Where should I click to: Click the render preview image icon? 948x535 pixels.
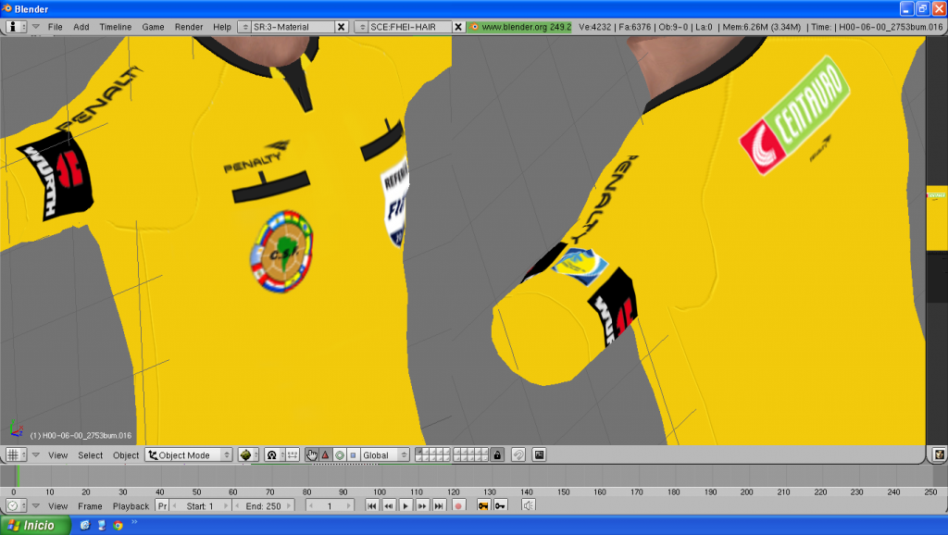(x=539, y=455)
